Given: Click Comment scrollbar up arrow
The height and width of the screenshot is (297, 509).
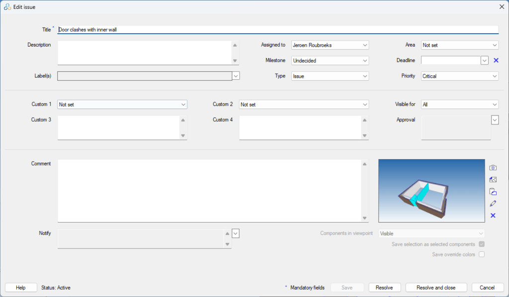Looking at the screenshot, I should click(x=364, y=164).
